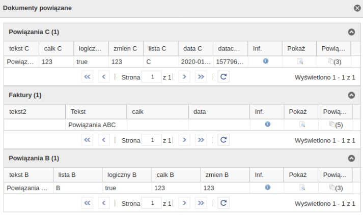Open linked documents (5) in Faktury row
Screen dimensions: 363x215
tap(336, 125)
